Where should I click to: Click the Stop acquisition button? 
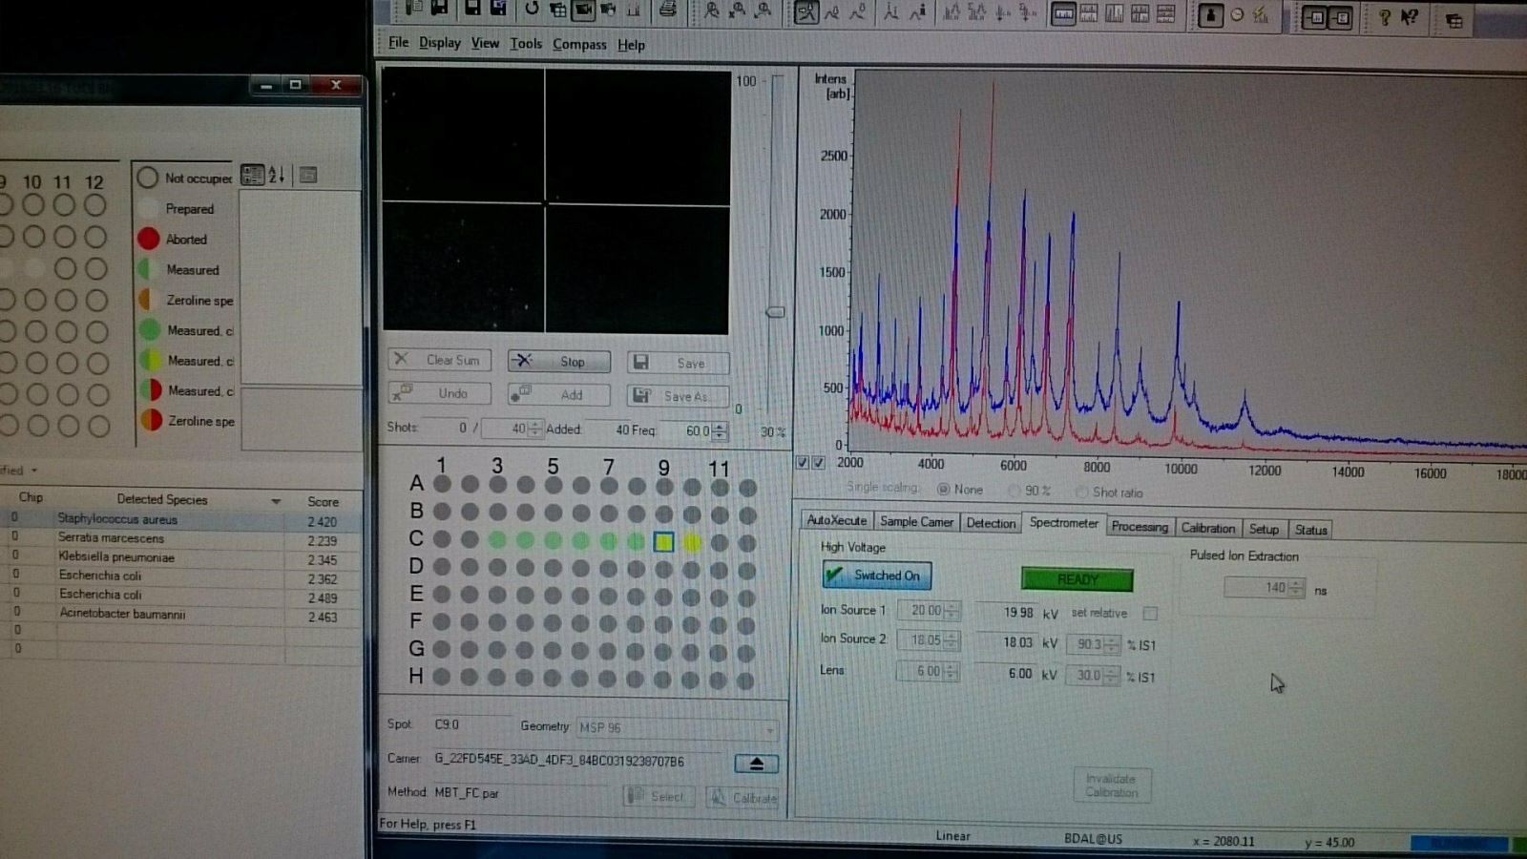[559, 361]
